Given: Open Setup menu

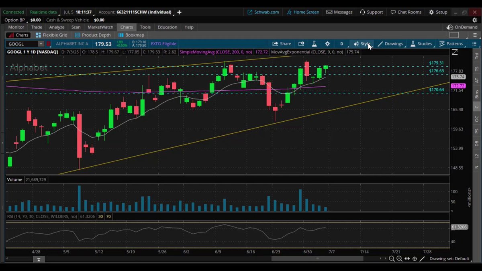Looking at the screenshot, I should pos(438,12).
